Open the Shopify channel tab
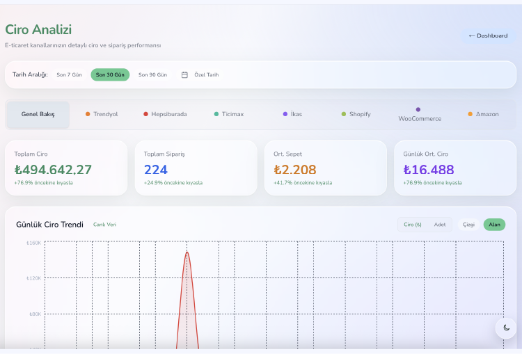 click(356, 114)
